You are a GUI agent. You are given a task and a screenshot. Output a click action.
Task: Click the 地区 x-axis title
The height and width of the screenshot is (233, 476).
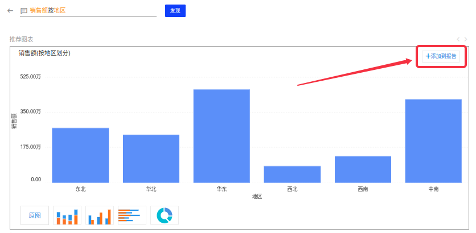click(x=257, y=196)
